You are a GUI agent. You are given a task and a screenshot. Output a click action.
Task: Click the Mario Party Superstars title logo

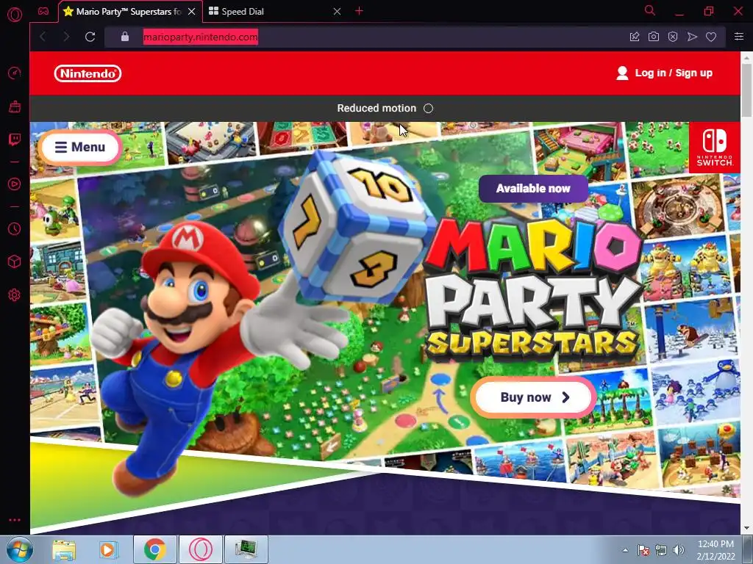coord(533,292)
